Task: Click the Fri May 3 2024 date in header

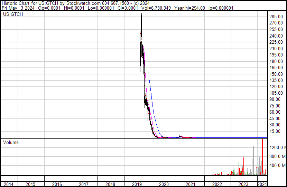Action: coord(18,8)
